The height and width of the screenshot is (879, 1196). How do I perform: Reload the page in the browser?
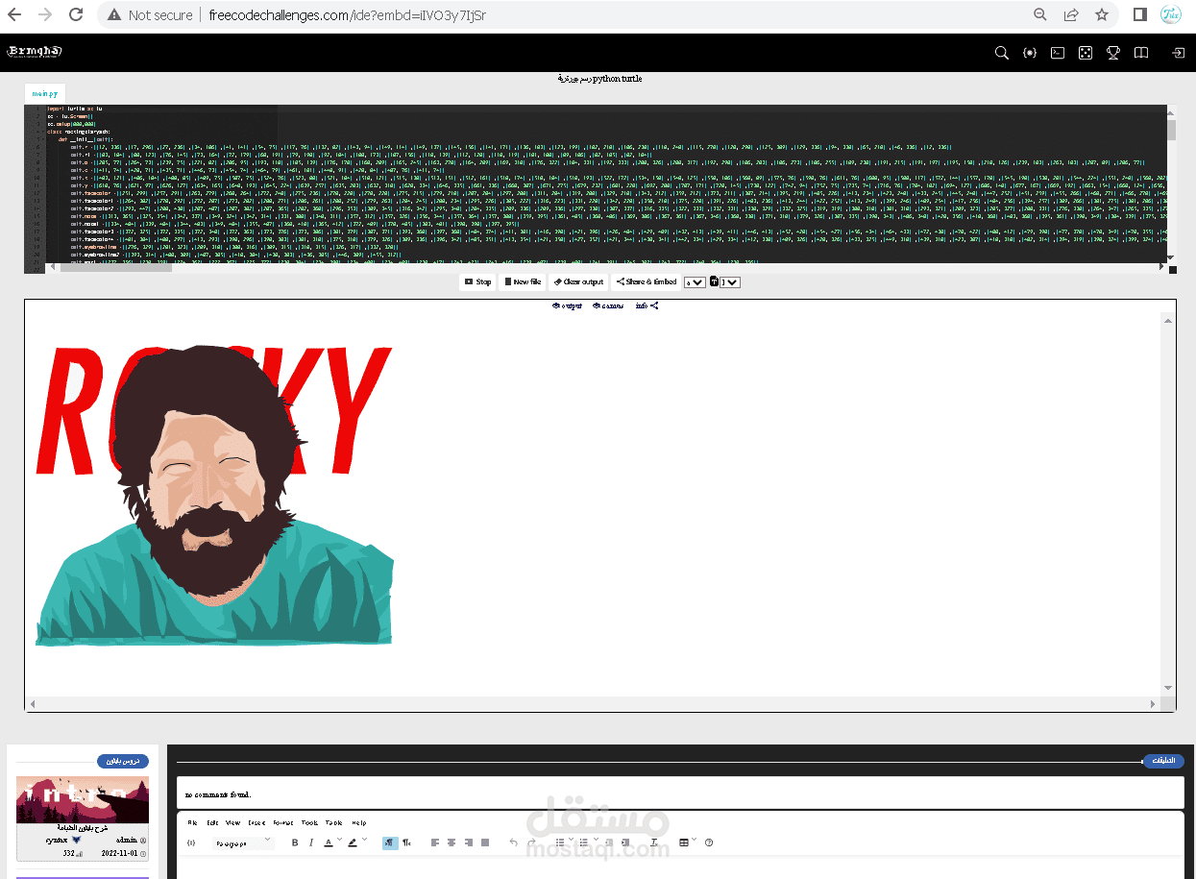pos(74,14)
